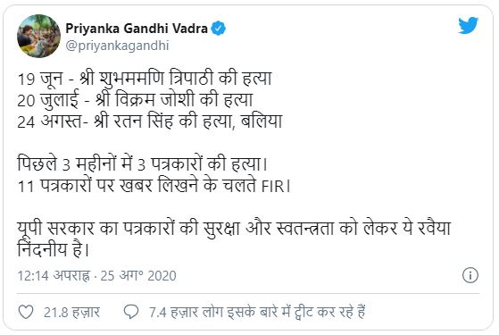499x335 pixels.
Task: Click the info circle icon
Action: tap(470, 275)
